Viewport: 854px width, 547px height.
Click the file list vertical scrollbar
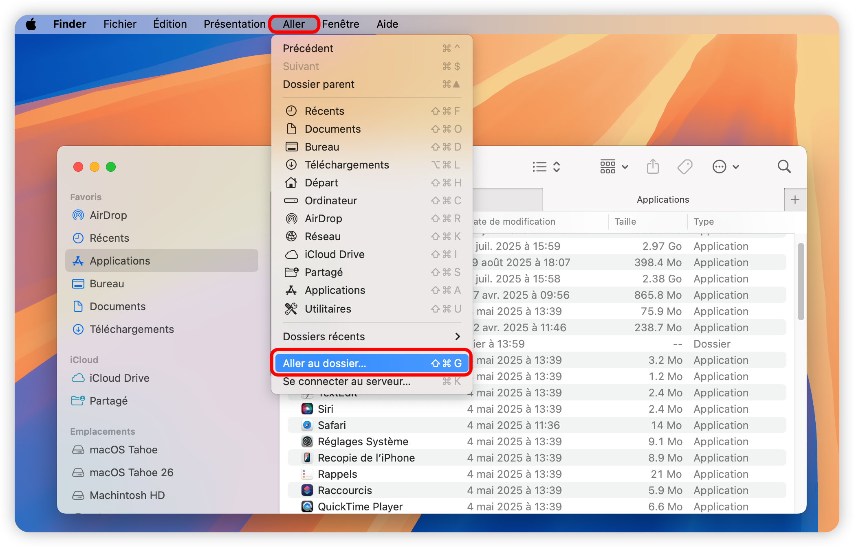801,282
